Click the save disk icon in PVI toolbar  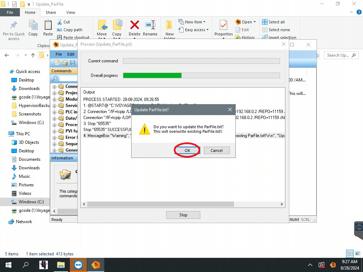73,63
